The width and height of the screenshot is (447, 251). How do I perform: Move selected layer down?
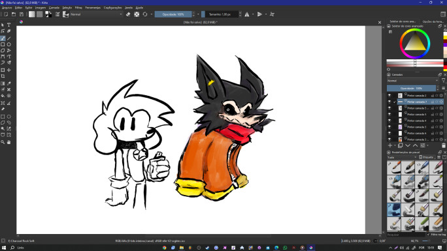pos(408,145)
